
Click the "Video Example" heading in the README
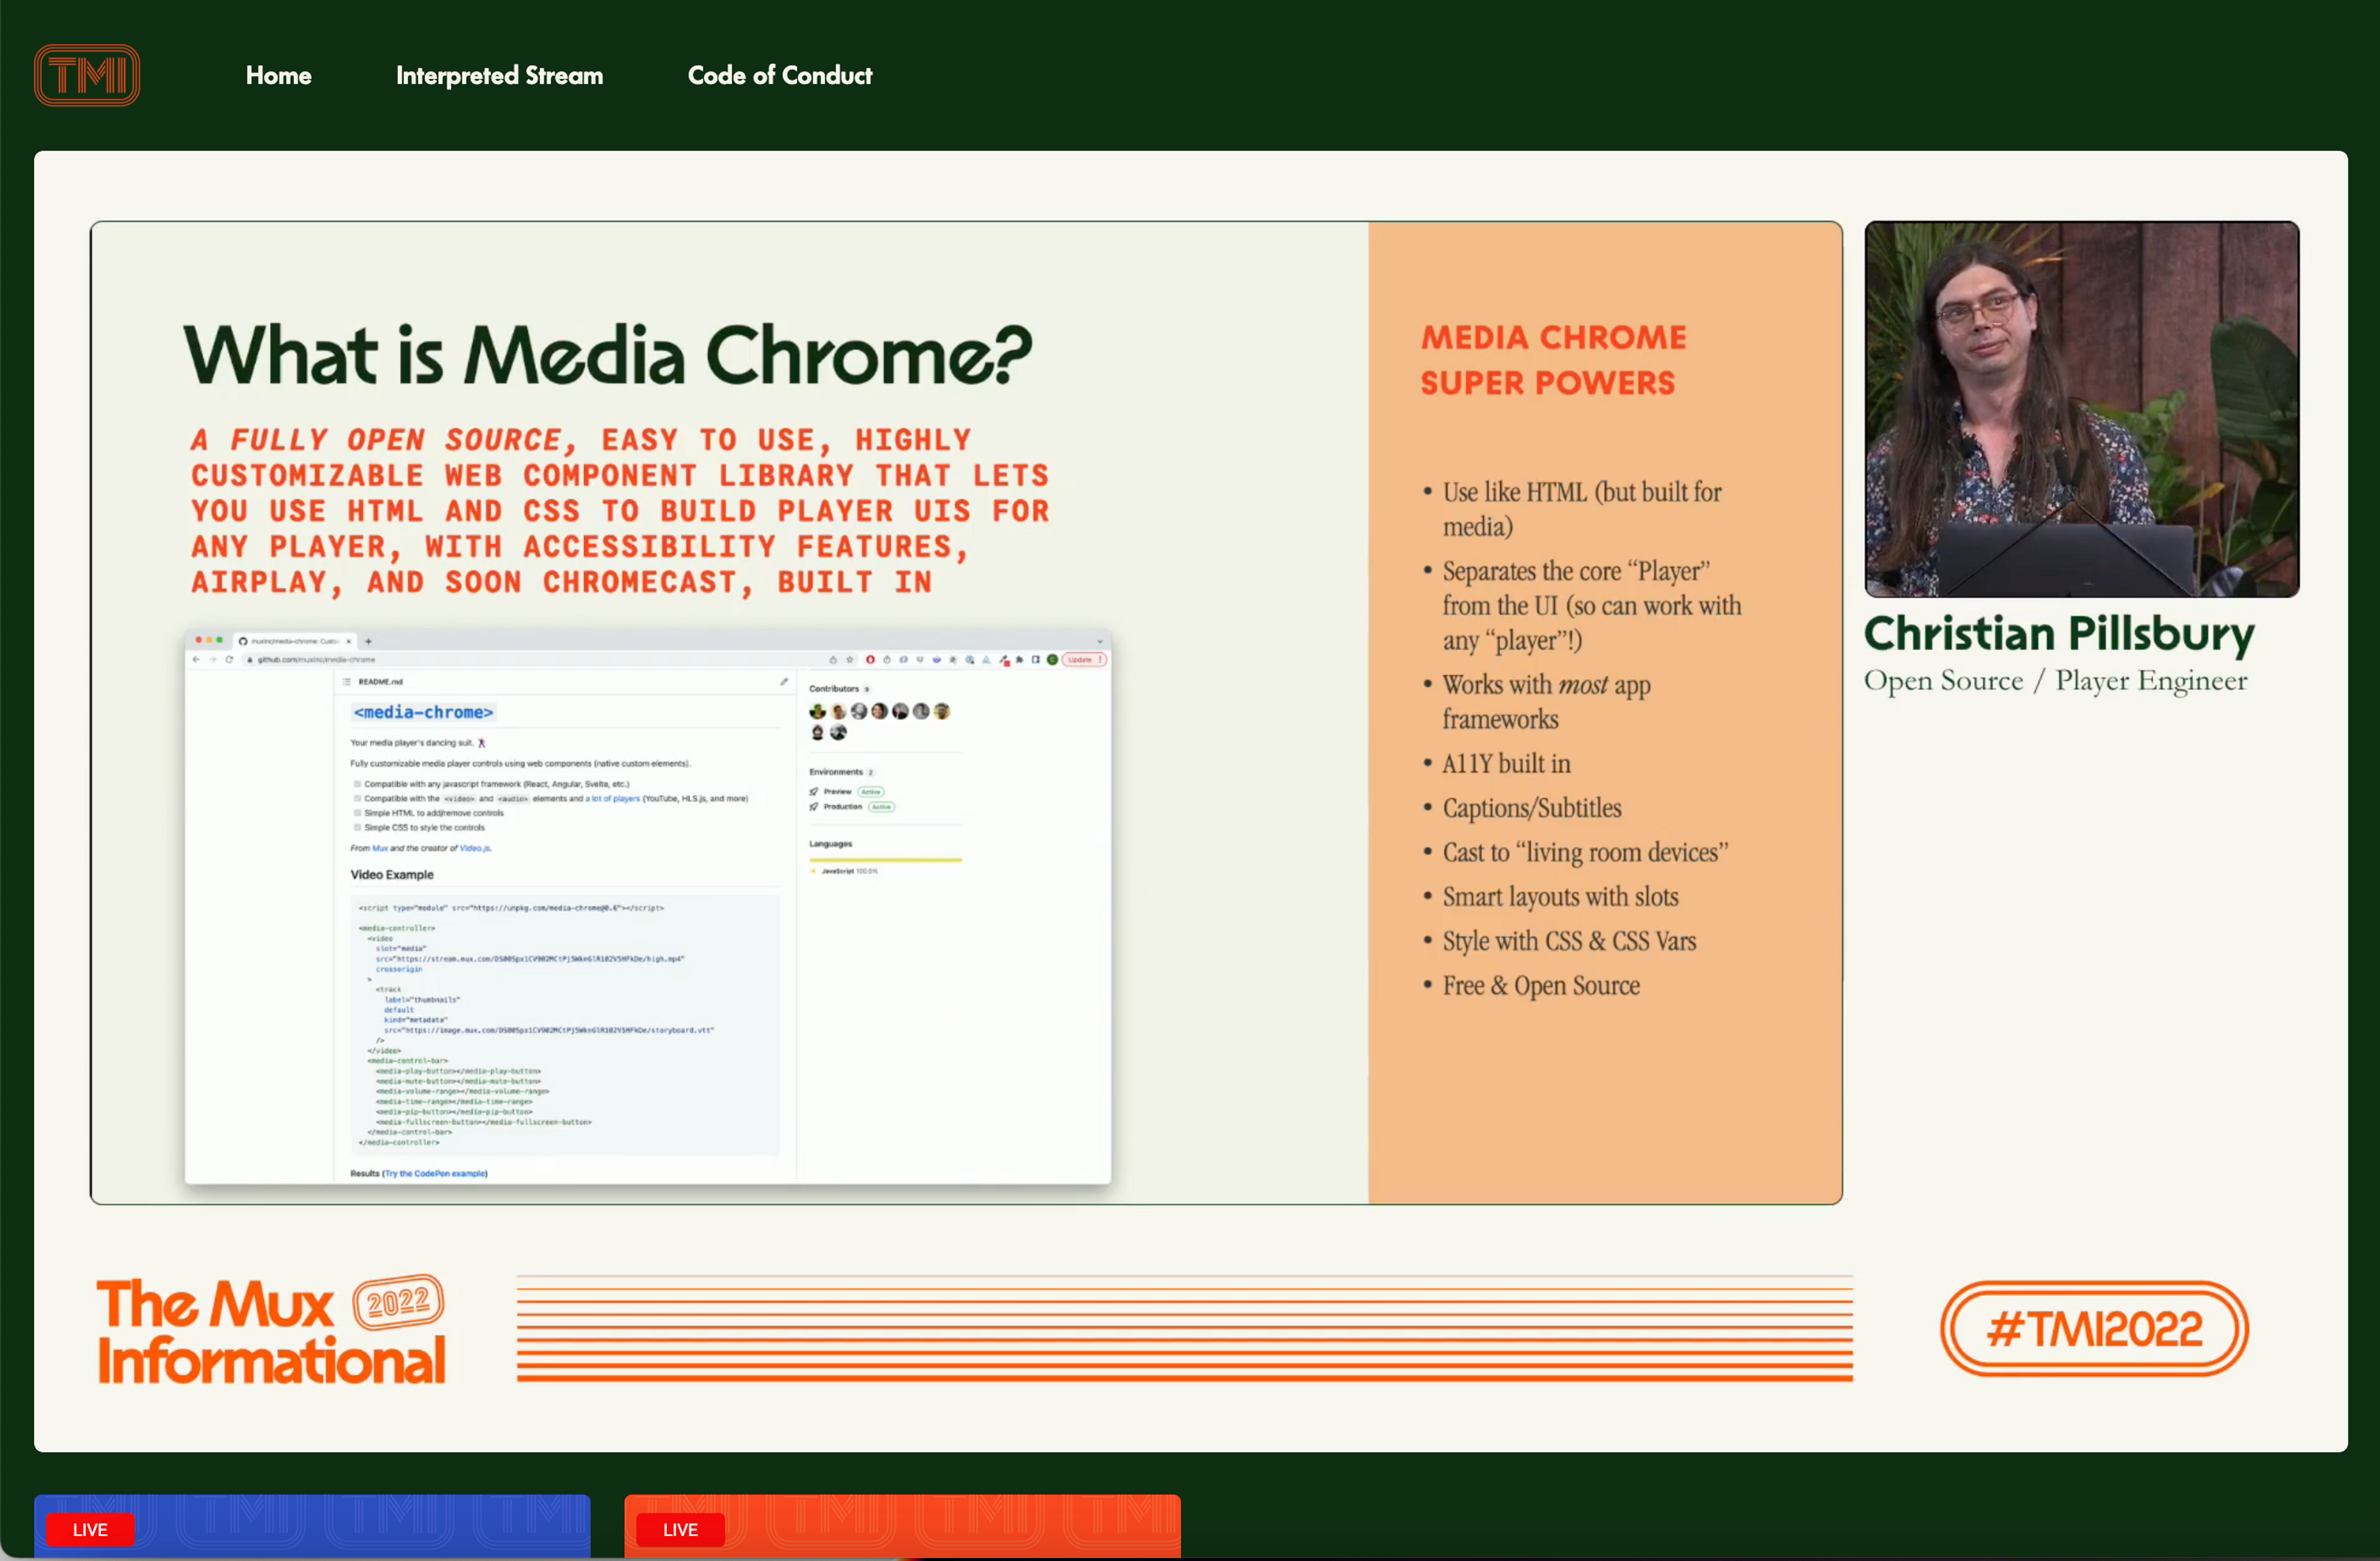coord(392,875)
